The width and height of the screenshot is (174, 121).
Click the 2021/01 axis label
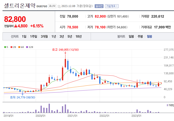72,116
